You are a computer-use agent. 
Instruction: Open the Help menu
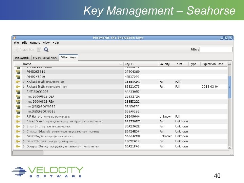tap(56, 43)
